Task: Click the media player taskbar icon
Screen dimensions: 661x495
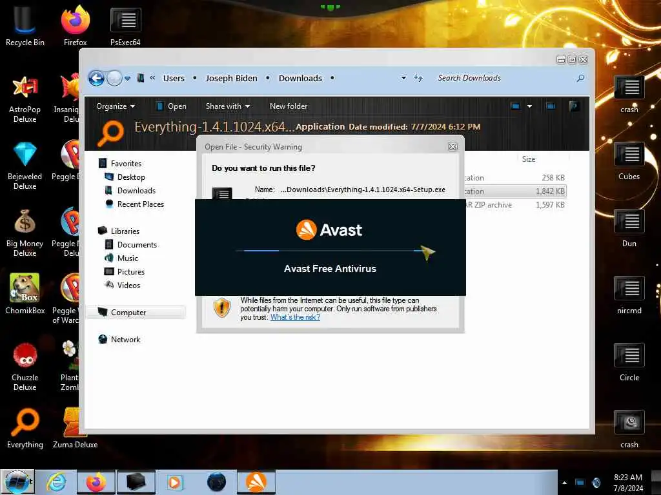Action: click(174, 482)
